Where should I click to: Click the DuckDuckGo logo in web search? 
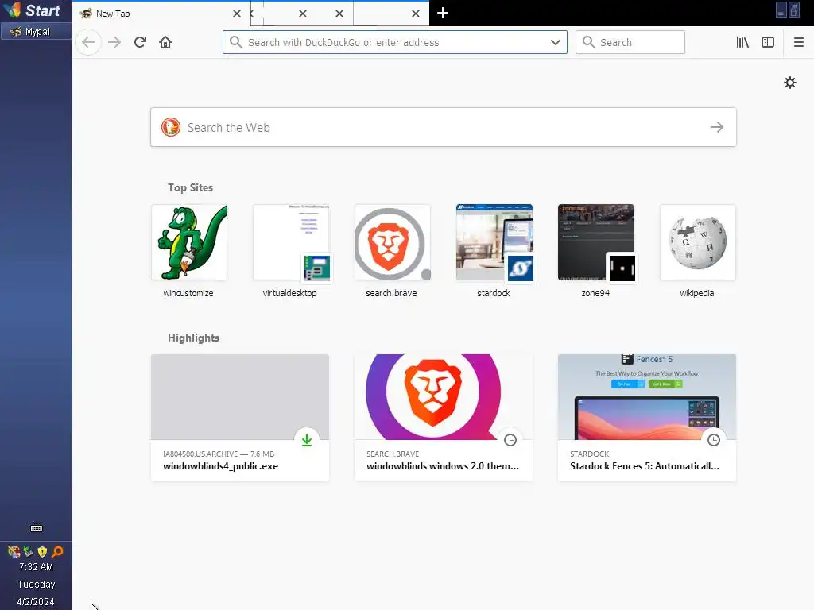coord(171,127)
